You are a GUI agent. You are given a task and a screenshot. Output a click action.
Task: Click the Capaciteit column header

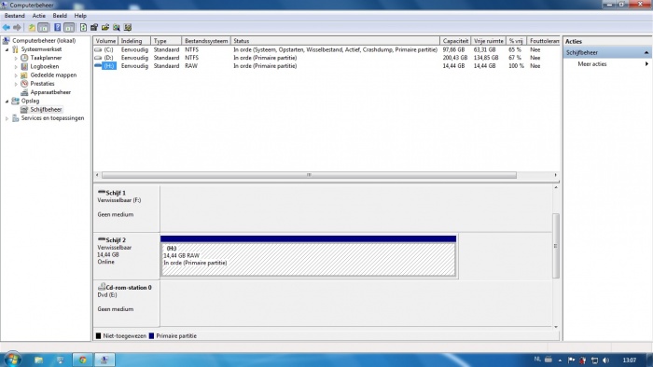point(455,41)
